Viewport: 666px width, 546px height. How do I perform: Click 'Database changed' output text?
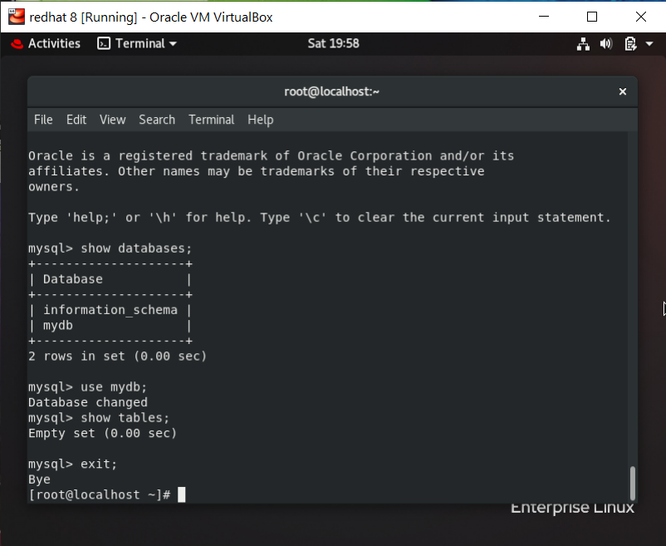coord(88,402)
